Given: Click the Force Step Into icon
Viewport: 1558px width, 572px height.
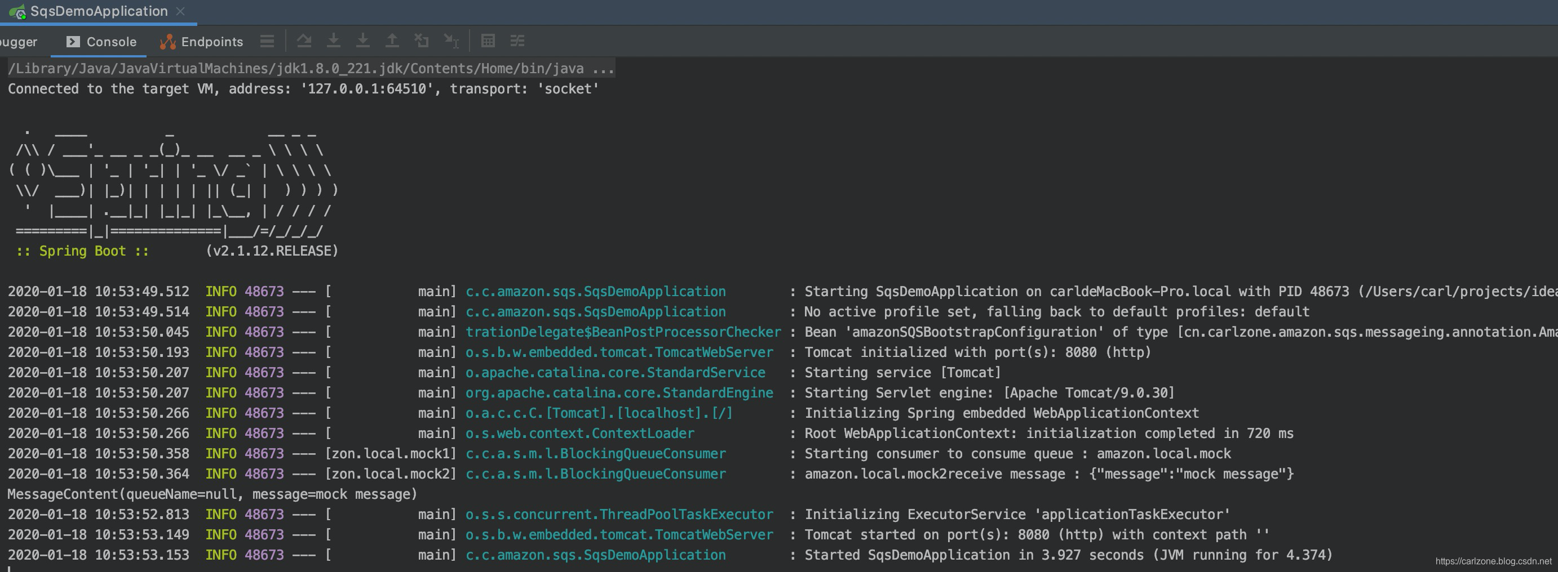Looking at the screenshot, I should pyautogui.click(x=363, y=41).
